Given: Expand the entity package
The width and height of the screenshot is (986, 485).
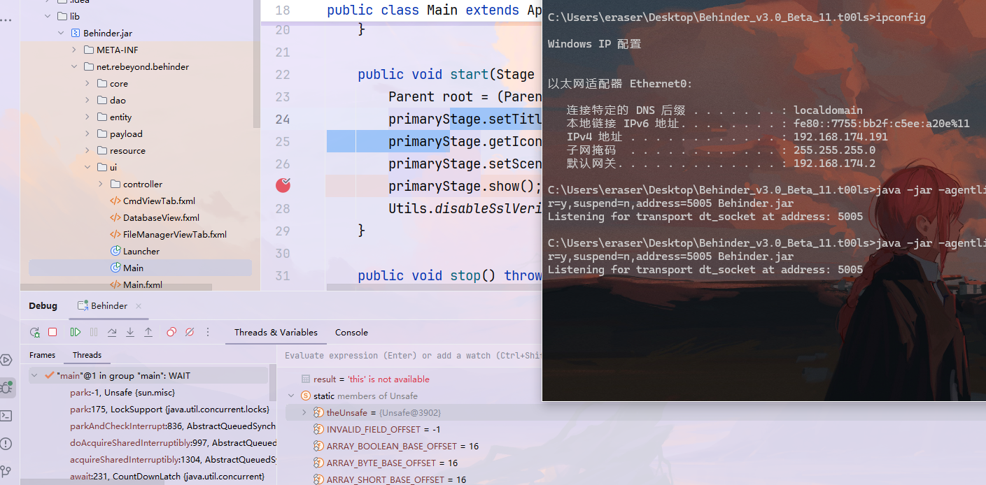Looking at the screenshot, I should [87, 117].
